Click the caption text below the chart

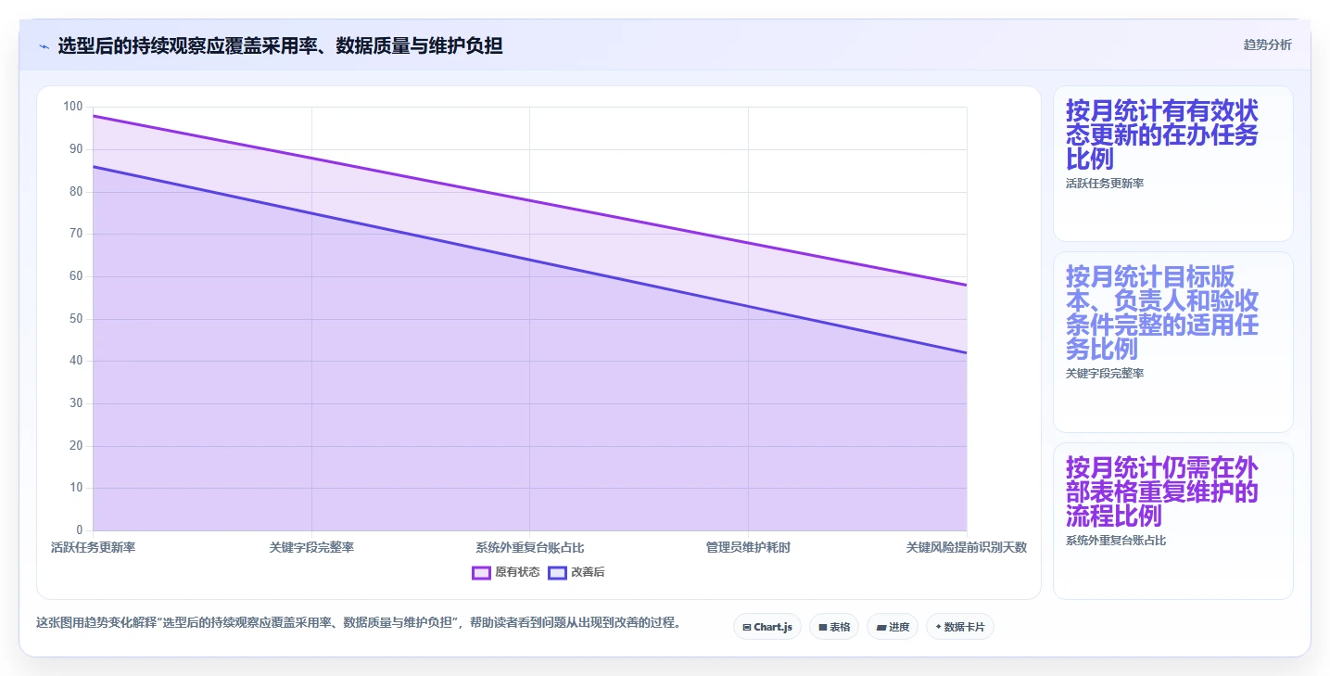tap(358, 623)
